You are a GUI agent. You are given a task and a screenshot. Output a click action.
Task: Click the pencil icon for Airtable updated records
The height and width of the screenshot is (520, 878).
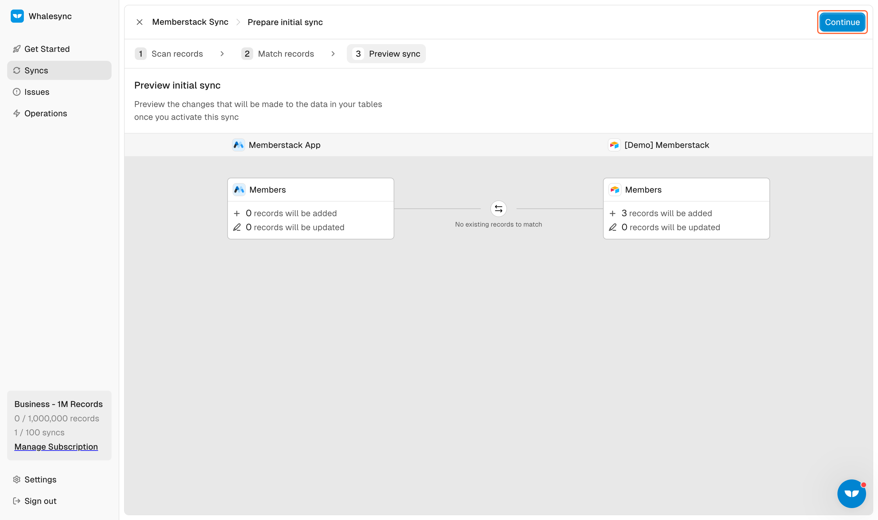(613, 227)
